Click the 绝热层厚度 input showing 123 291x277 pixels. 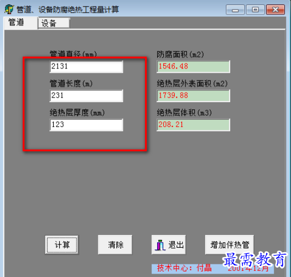[86, 125]
